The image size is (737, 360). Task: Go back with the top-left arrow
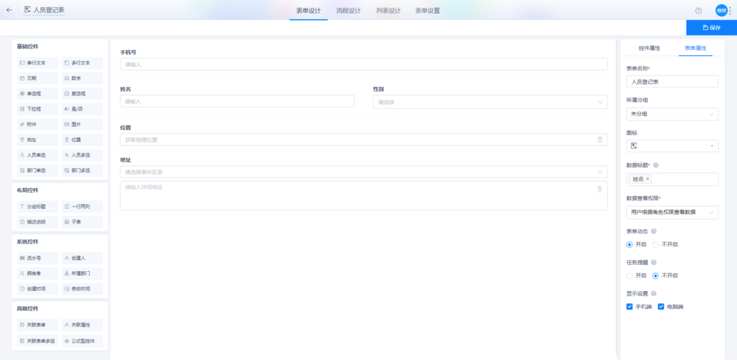coord(9,10)
